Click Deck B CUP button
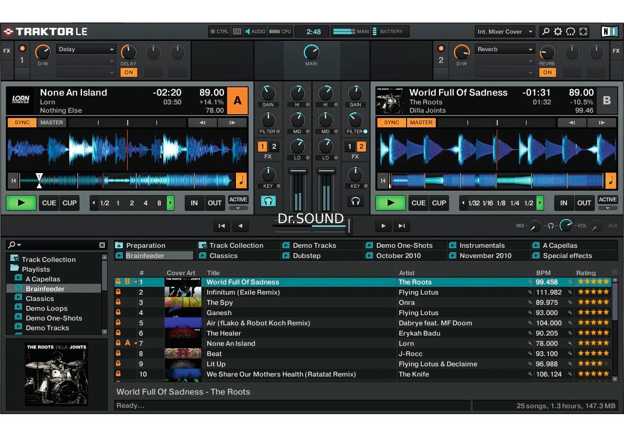This screenshot has width=624, height=437. [439, 203]
